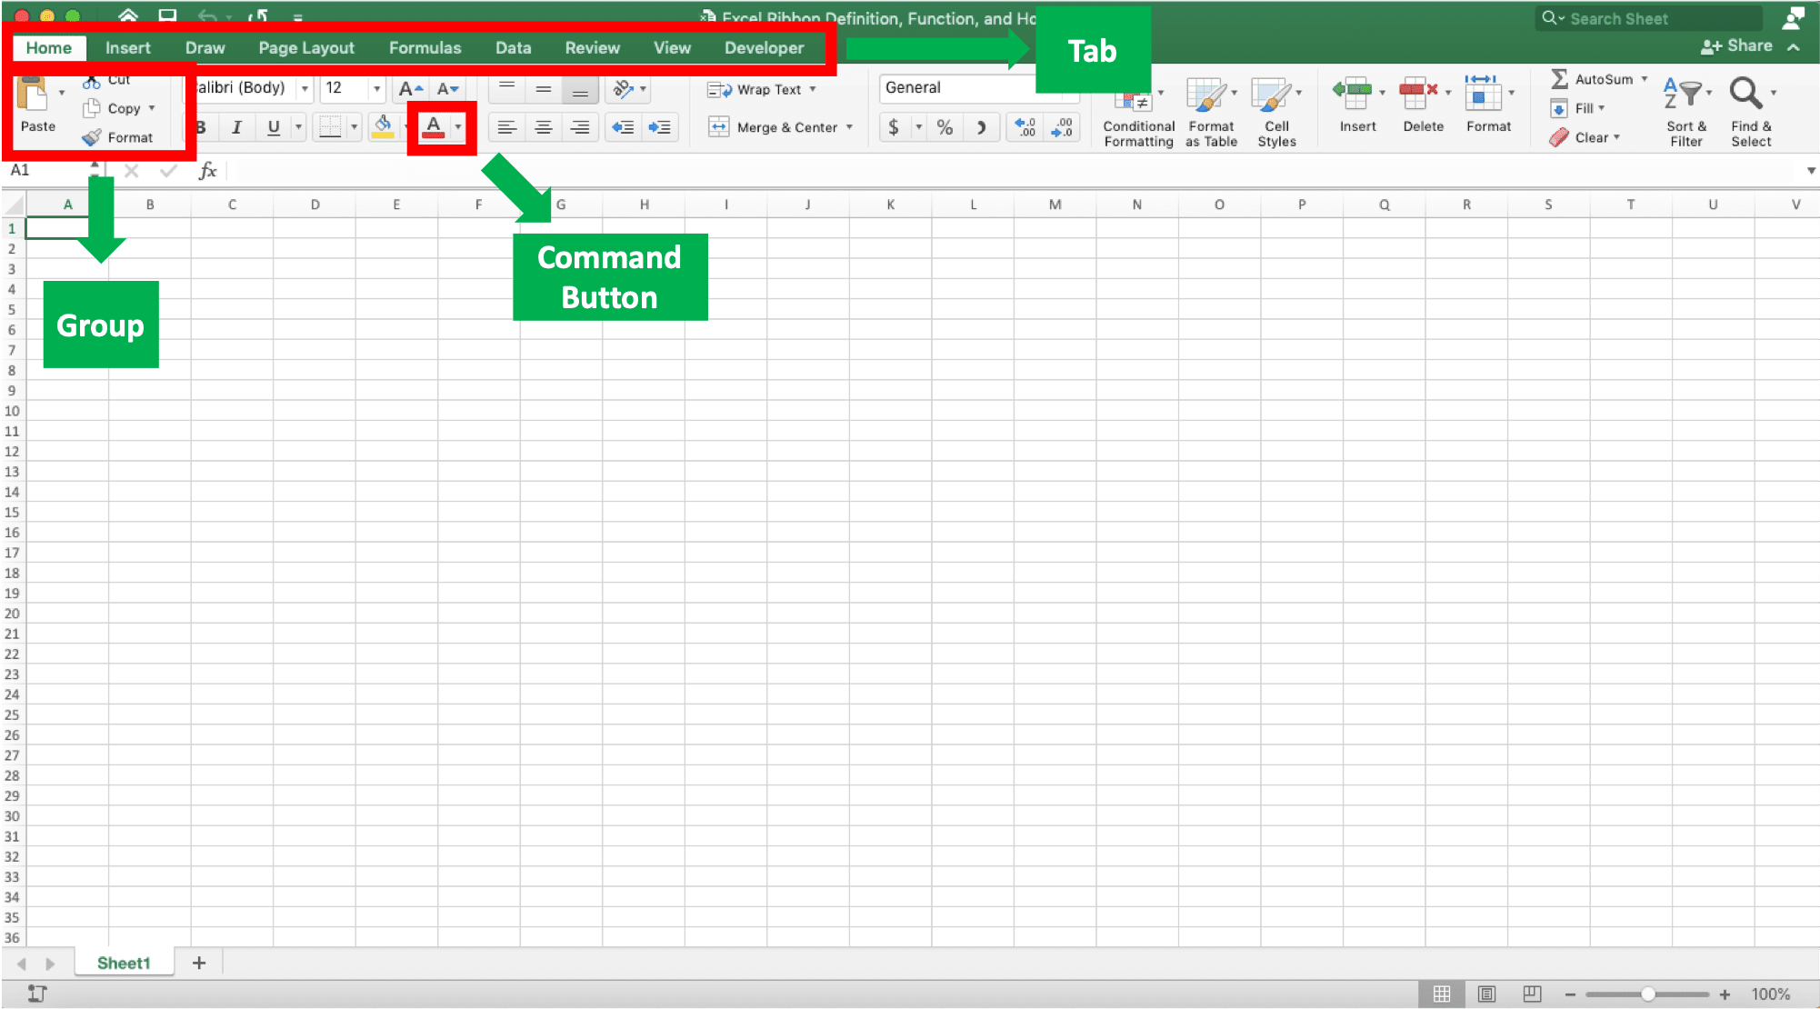Open the font name dropdown
This screenshot has height=1009, width=1820.
coord(305,88)
